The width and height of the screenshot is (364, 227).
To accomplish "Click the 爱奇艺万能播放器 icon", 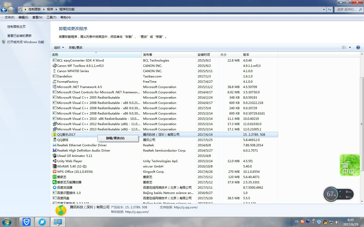I will coord(54,182).
